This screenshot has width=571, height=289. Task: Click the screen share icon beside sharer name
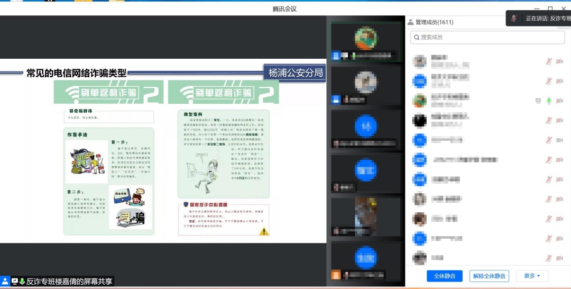tap(14, 282)
